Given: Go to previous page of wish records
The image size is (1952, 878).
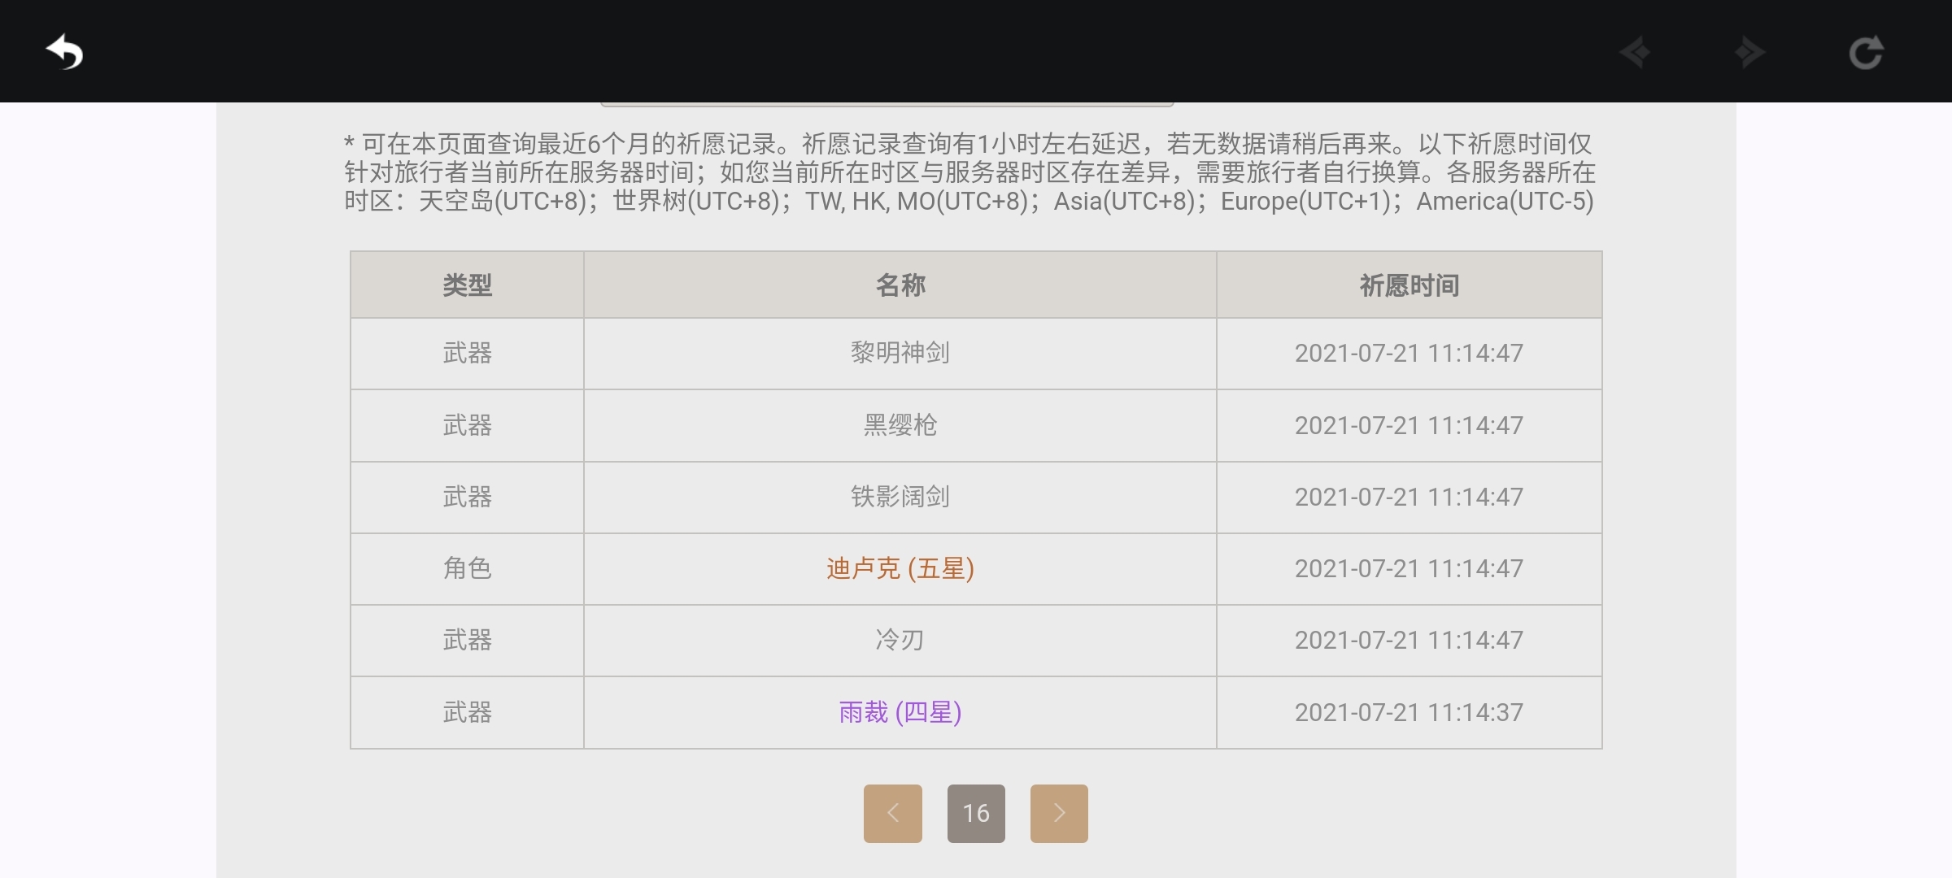Looking at the screenshot, I should [892, 813].
